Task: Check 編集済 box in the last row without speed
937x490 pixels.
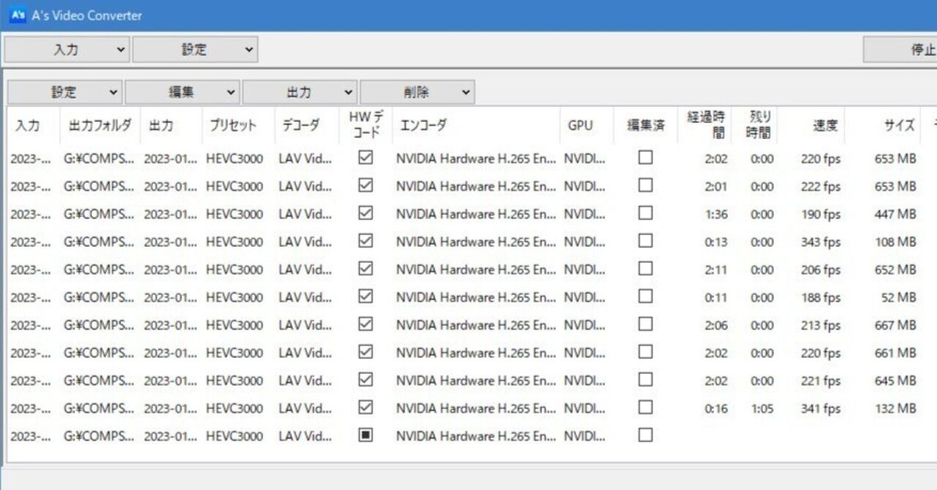Action: click(x=645, y=435)
